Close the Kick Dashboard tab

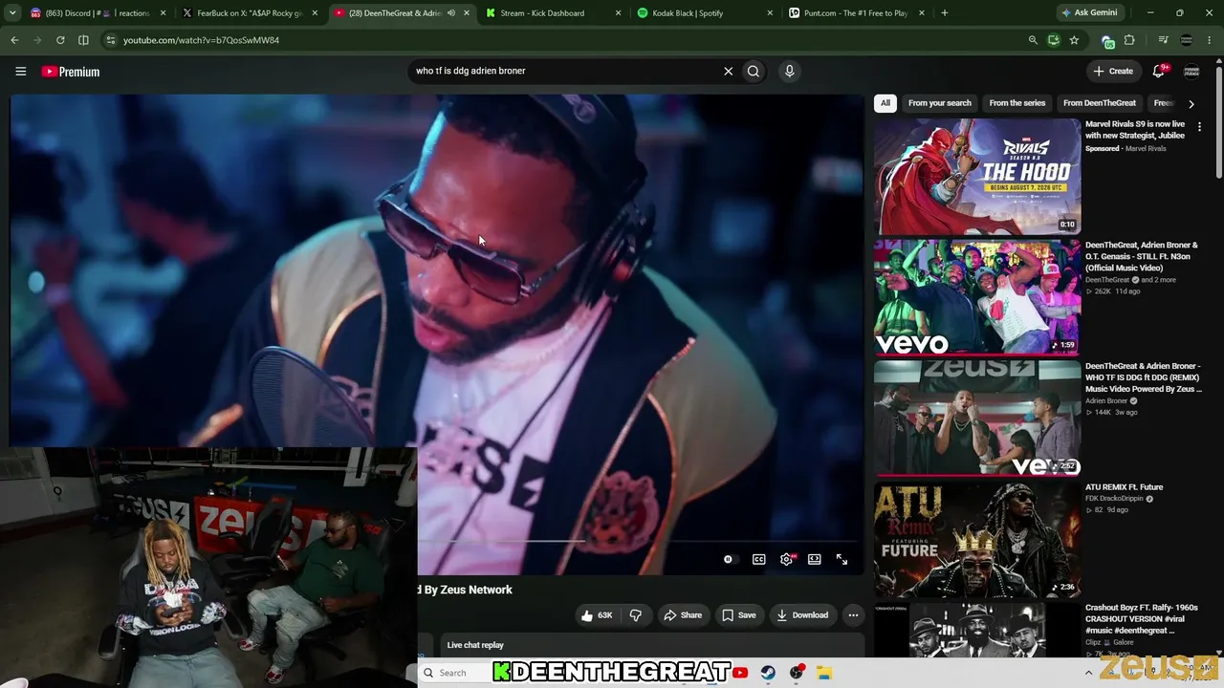pyautogui.click(x=618, y=13)
